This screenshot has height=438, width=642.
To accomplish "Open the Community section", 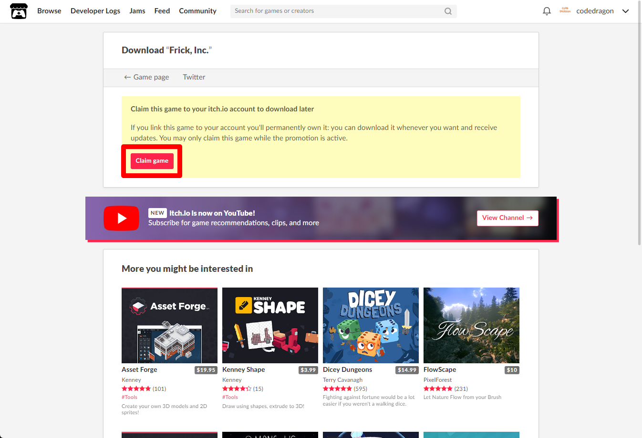I will (x=197, y=11).
